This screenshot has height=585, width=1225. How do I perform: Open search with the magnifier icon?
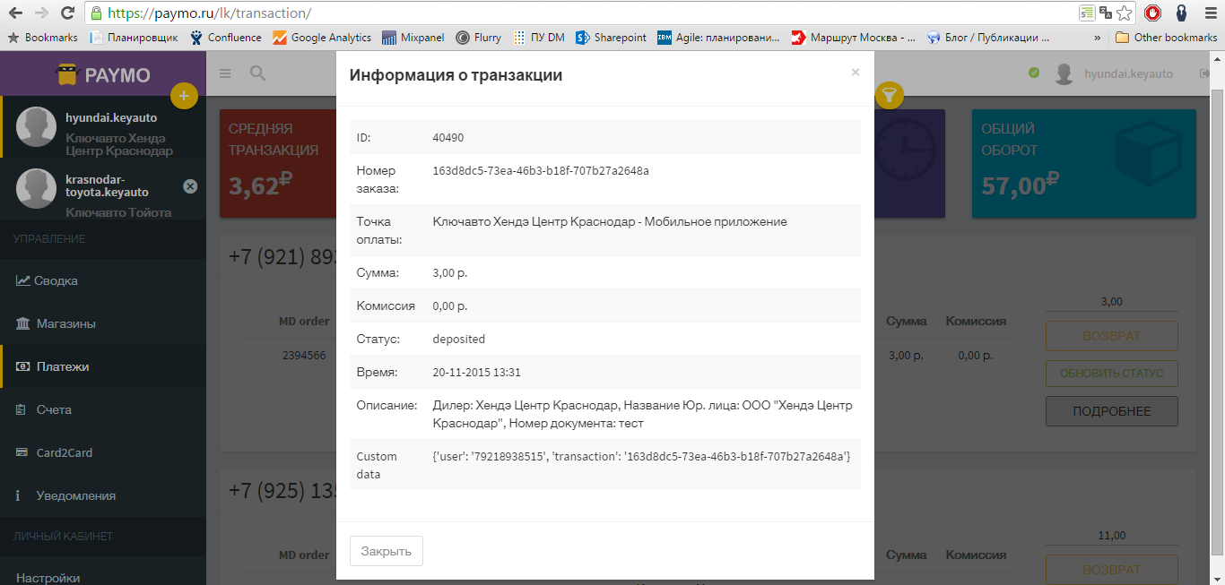click(257, 73)
